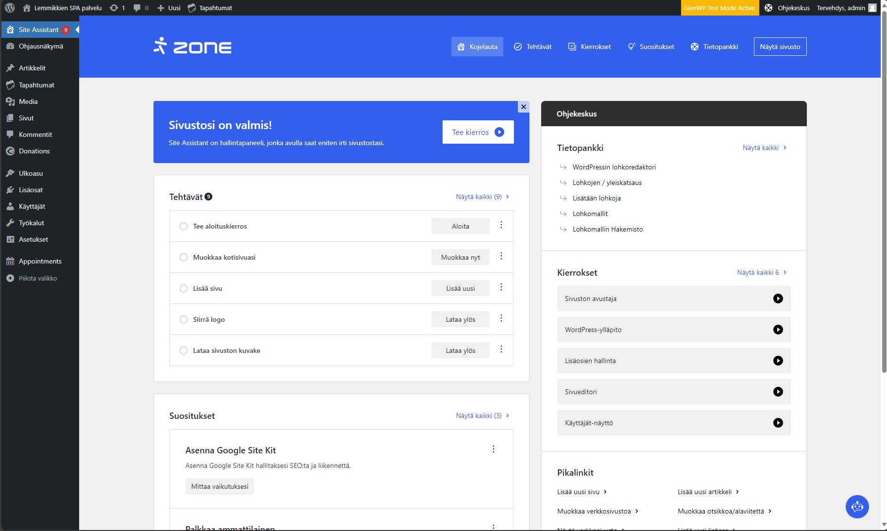Image resolution: width=887 pixels, height=531 pixels.
Task: Switch to the Tehtävät tab
Action: pyautogui.click(x=532, y=47)
